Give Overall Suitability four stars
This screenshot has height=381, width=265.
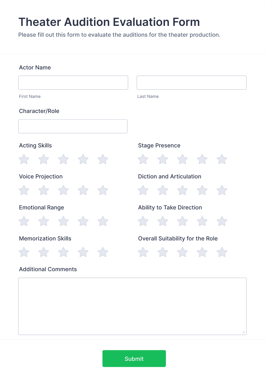[x=202, y=252]
